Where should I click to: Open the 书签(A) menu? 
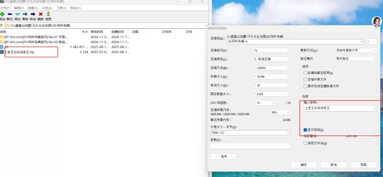[47, 8]
